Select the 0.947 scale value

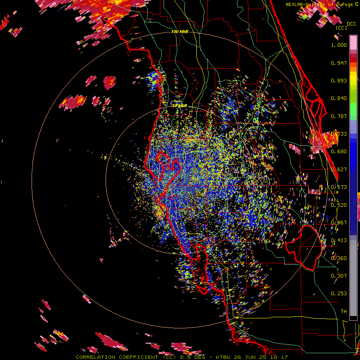click(x=339, y=63)
